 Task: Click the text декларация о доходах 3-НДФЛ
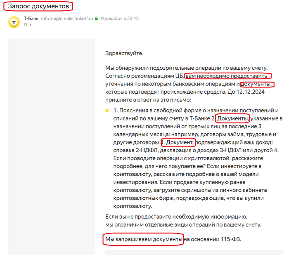201,150
